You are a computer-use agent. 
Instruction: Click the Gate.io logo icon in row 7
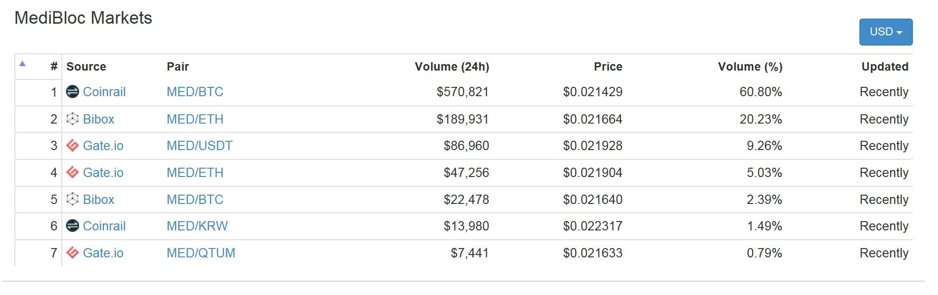pyautogui.click(x=73, y=253)
